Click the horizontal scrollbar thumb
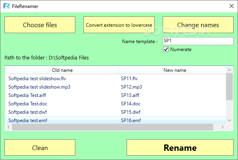The image size is (238, 160). click(113, 127)
